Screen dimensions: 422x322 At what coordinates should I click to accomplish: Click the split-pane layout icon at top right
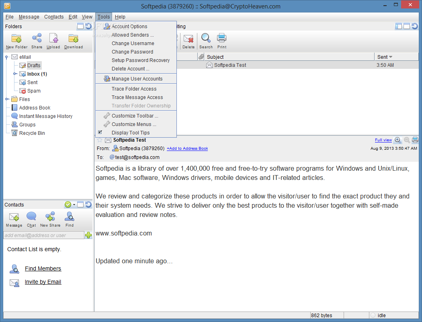point(399,26)
